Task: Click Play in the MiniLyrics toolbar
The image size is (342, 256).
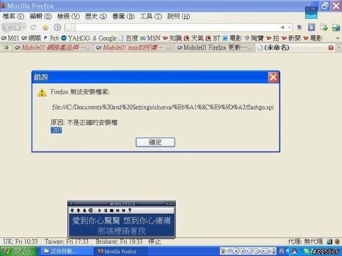Action: (100, 210)
